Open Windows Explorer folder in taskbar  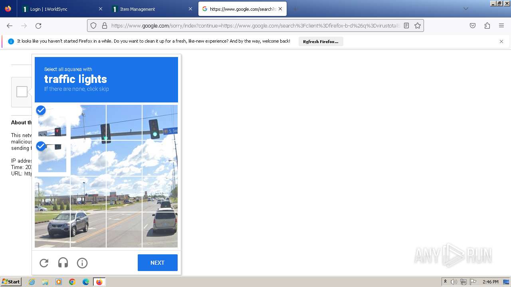(45, 282)
